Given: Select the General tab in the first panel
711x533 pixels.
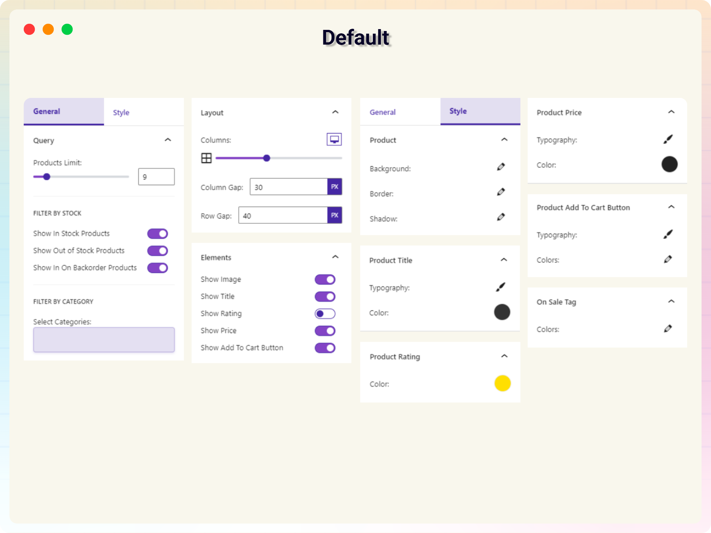Looking at the screenshot, I should click(x=64, y=112).
